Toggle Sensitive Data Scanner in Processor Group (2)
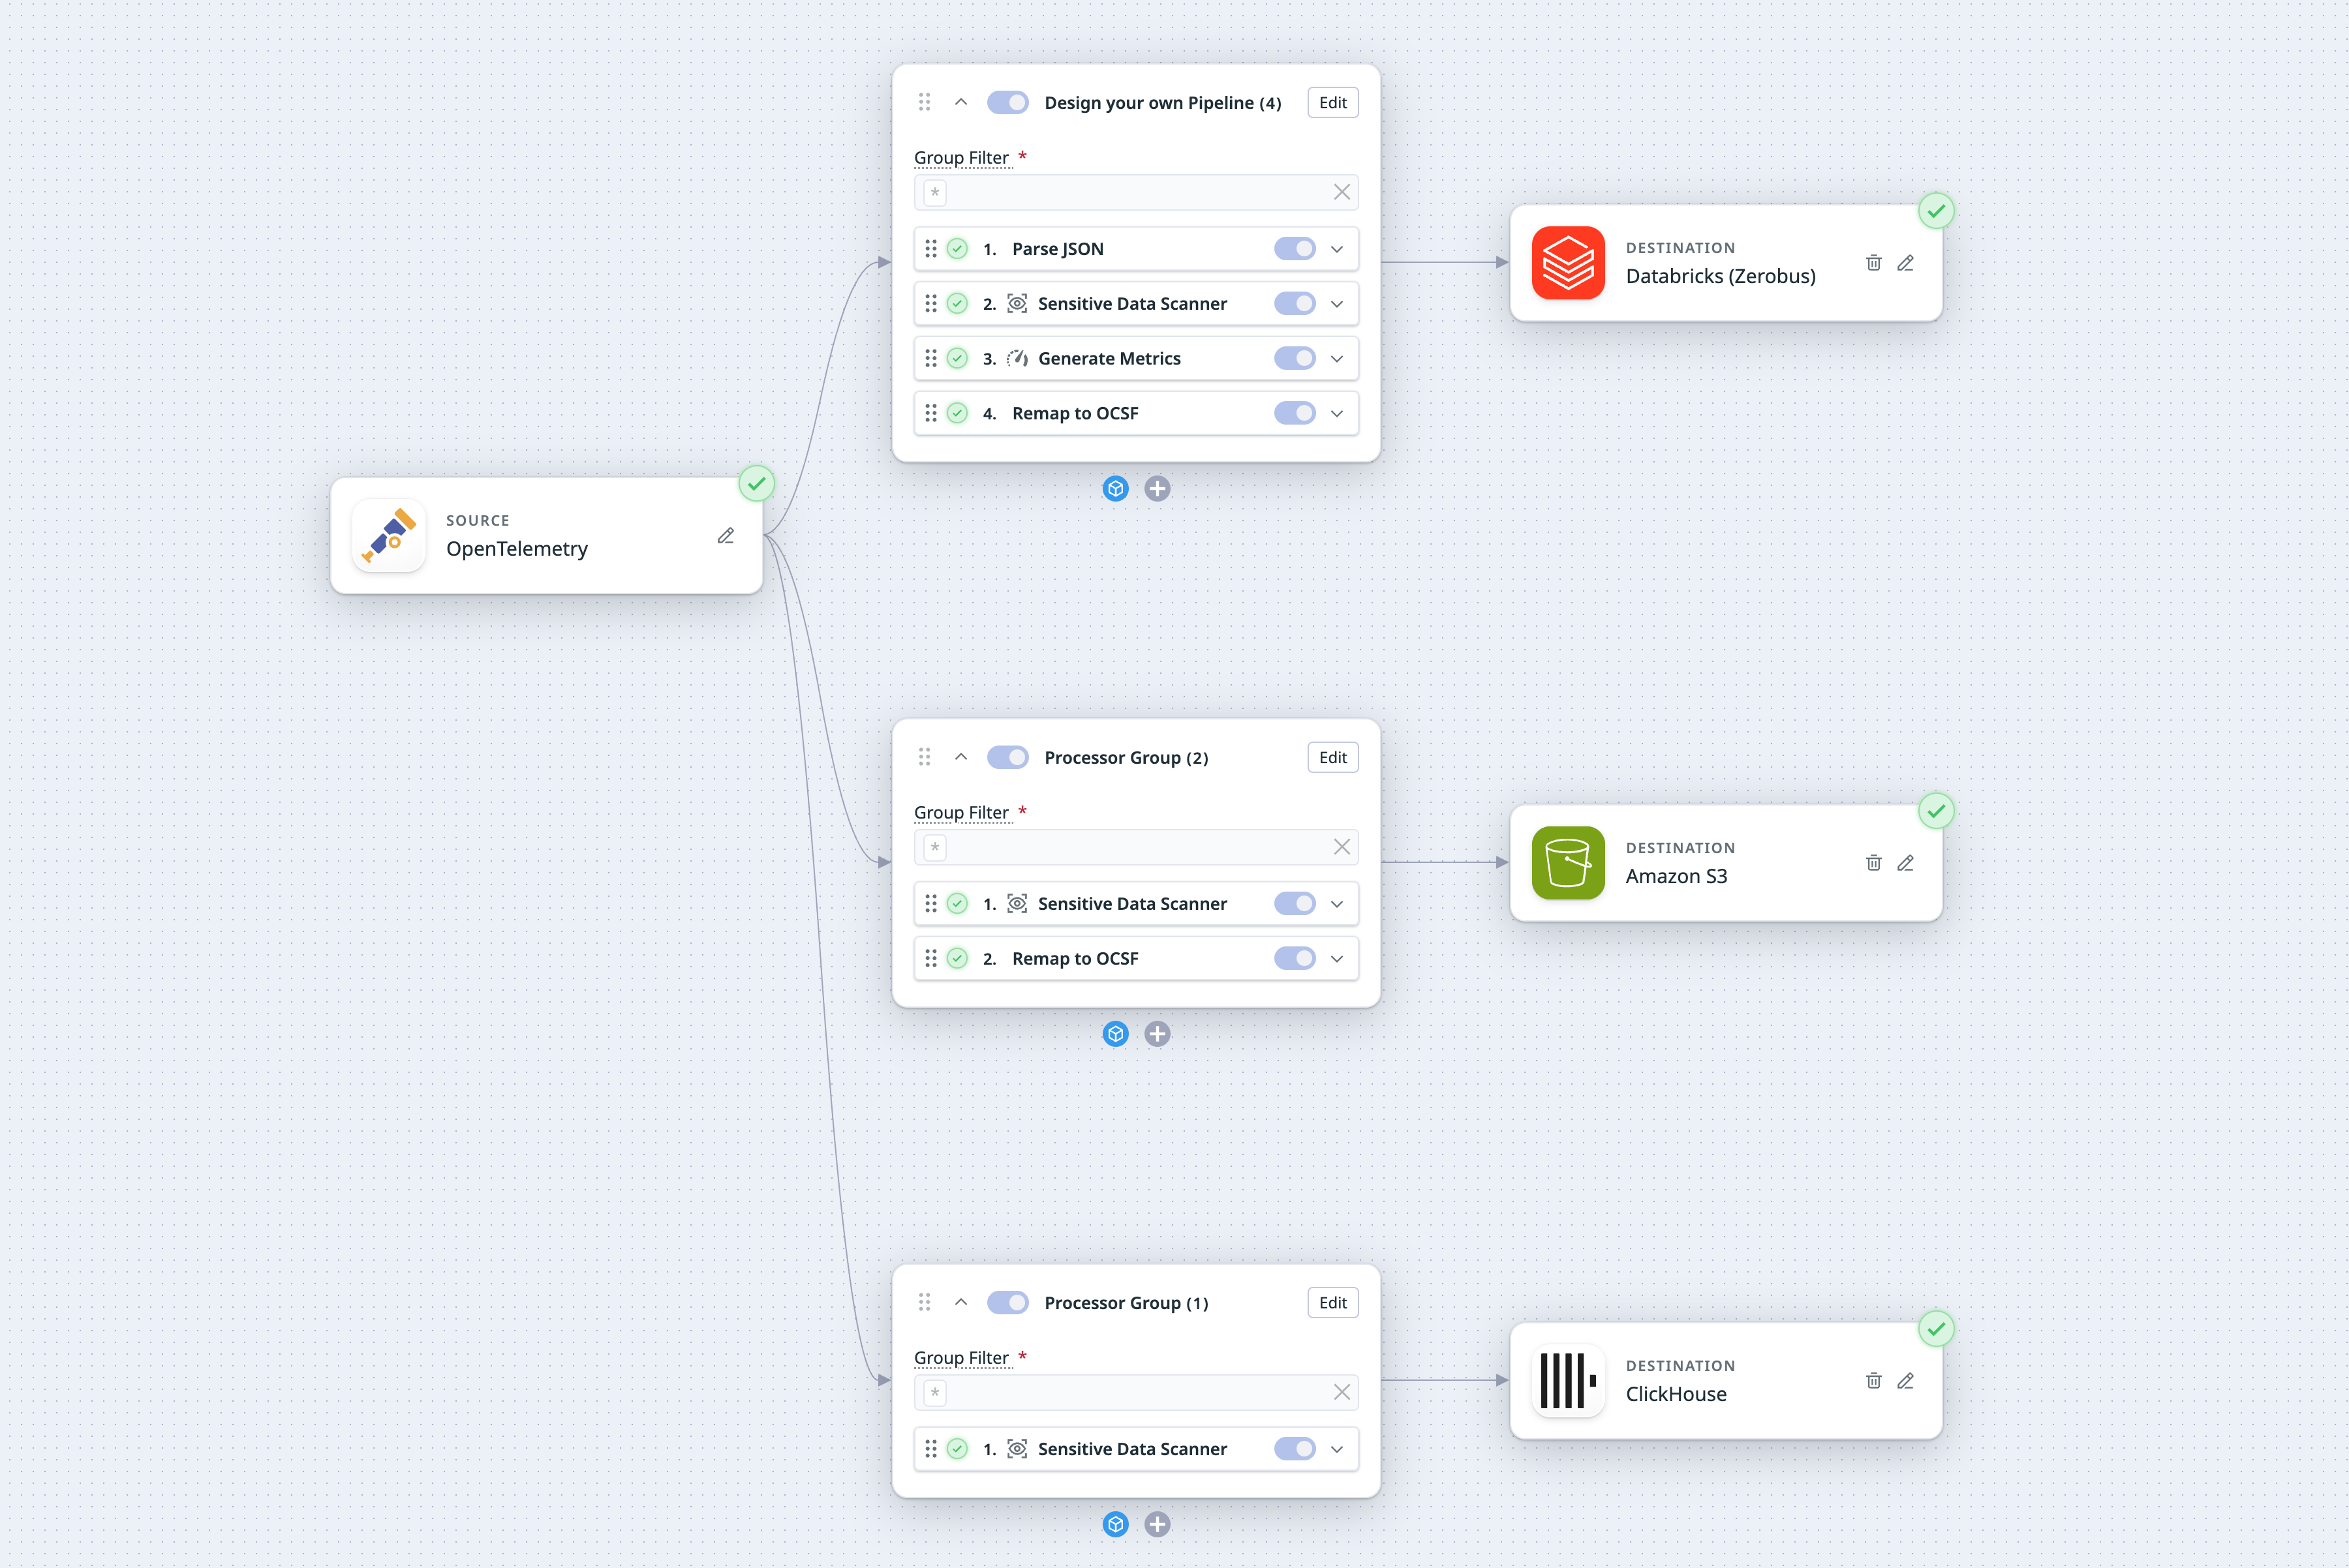The width and height of the screenshot is (2349, 1568). [1295, 903]
